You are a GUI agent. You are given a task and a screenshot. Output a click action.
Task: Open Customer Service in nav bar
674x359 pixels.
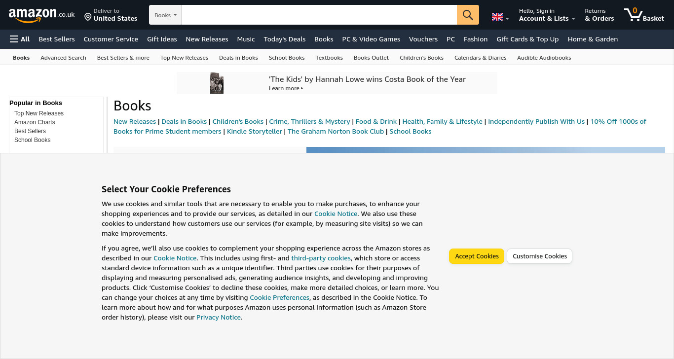tap(111, 39)
